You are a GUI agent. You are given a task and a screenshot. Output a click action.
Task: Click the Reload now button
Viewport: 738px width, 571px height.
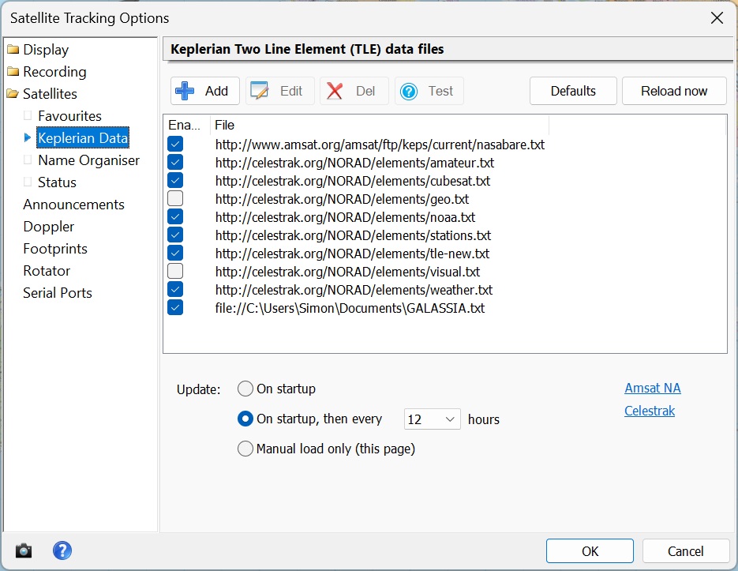pos(674,91)
